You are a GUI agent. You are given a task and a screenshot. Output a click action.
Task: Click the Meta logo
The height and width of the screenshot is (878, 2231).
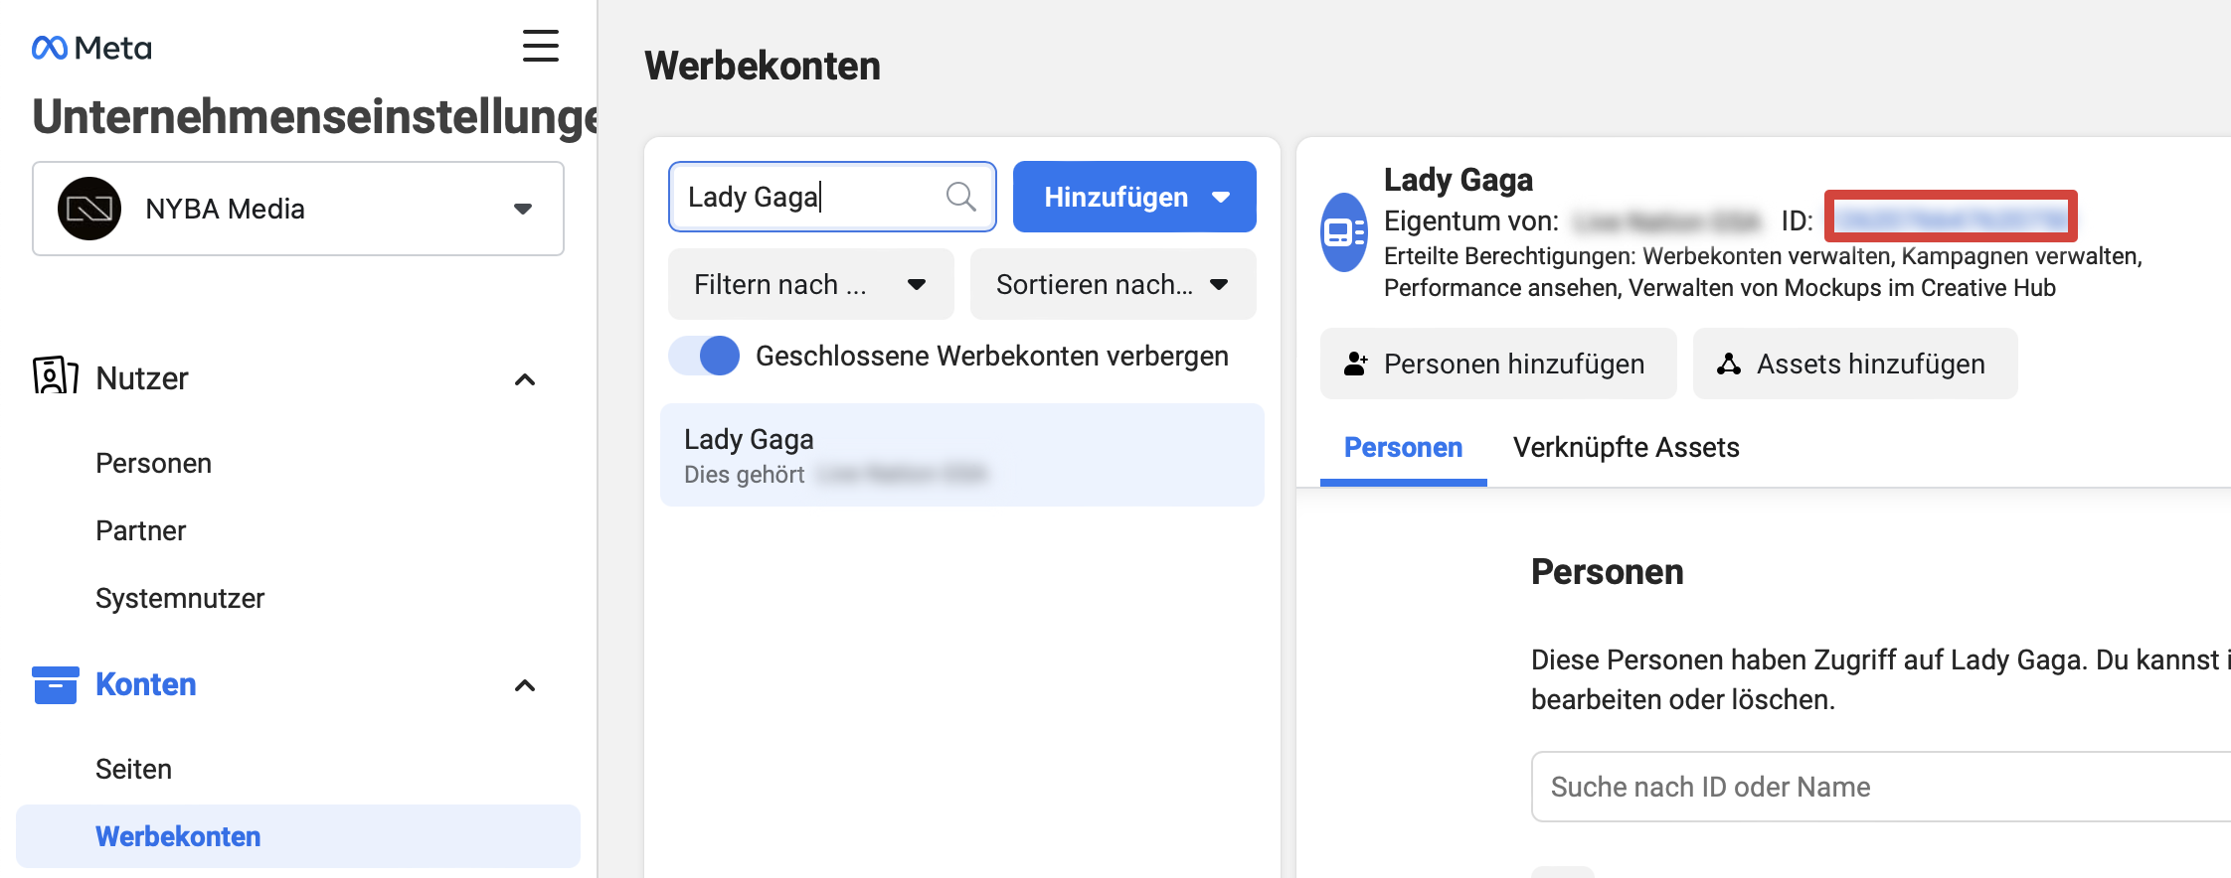[x=91, y=48]
